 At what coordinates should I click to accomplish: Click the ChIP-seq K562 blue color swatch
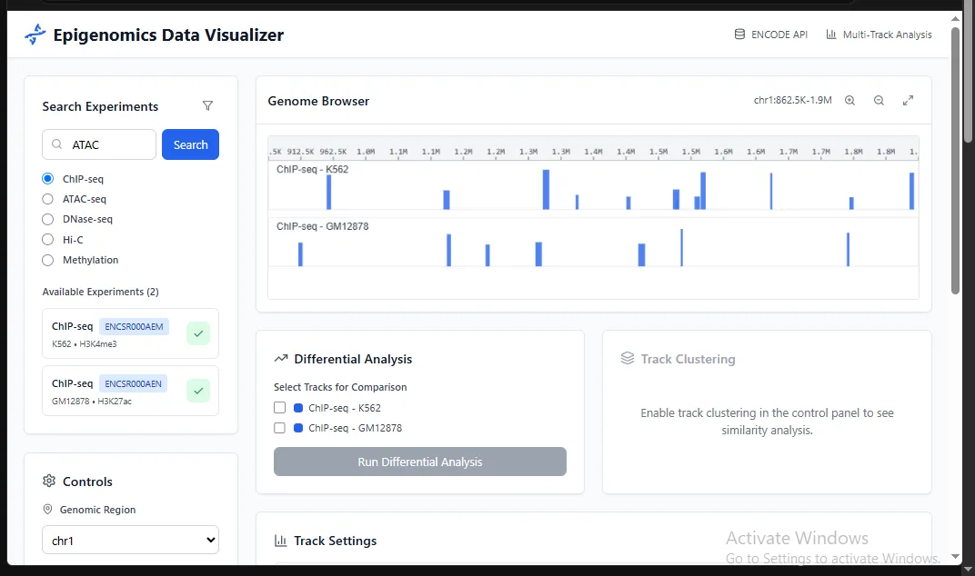pyautogui.click(x=298, y=408)
